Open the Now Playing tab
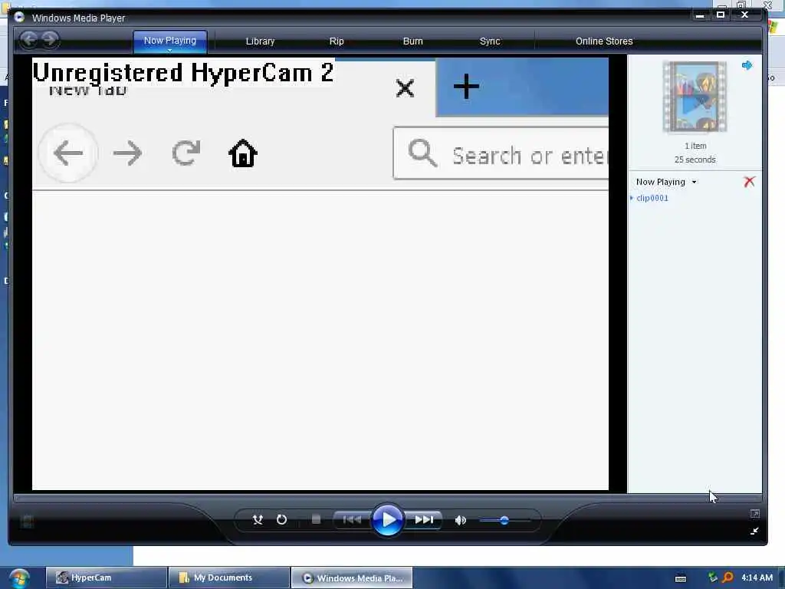This screenshot has height=589, width=785. [170, 41]
